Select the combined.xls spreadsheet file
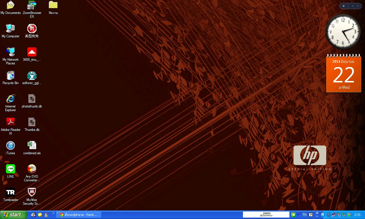365x219 pixels. 32,148
